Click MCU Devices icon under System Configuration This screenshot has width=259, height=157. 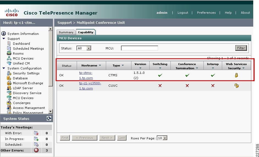point(9,98)
